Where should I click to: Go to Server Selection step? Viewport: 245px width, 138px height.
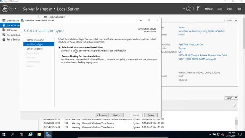(35, 49)
